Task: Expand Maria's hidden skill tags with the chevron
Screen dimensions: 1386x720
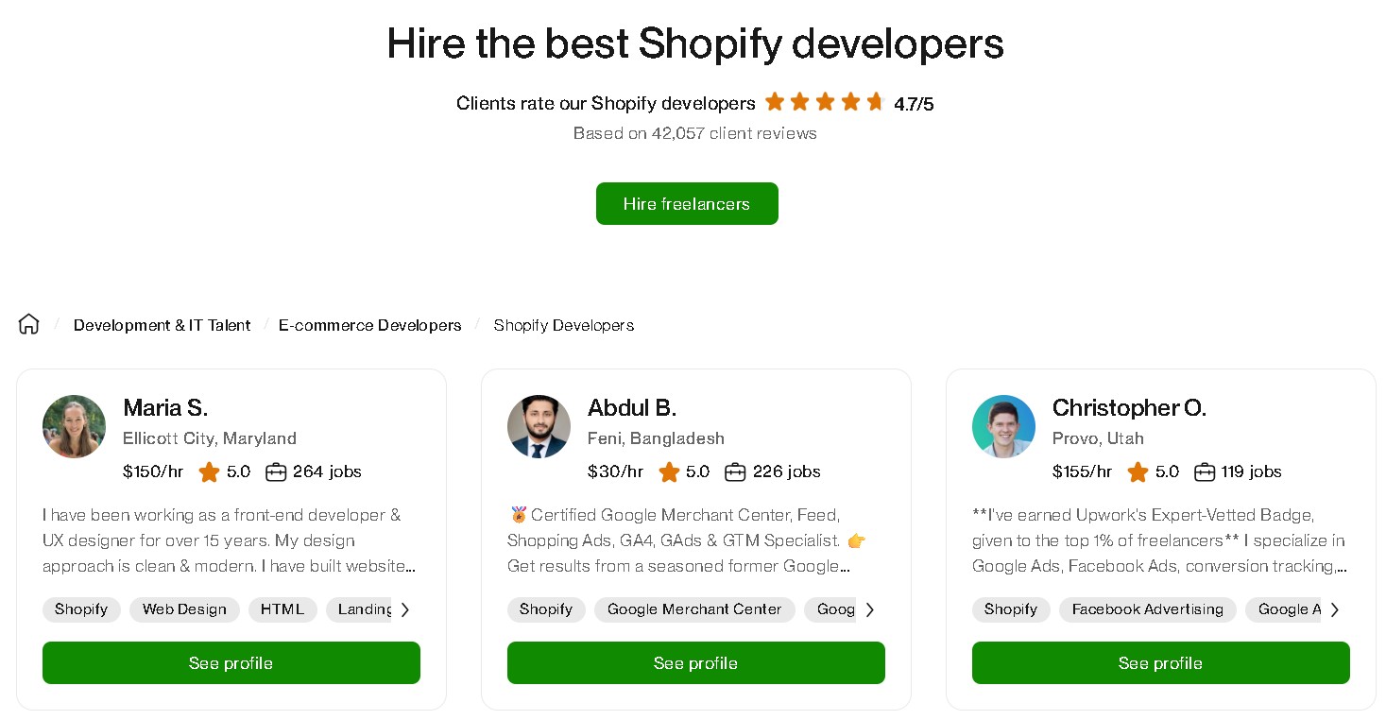Action: (405, 609)
